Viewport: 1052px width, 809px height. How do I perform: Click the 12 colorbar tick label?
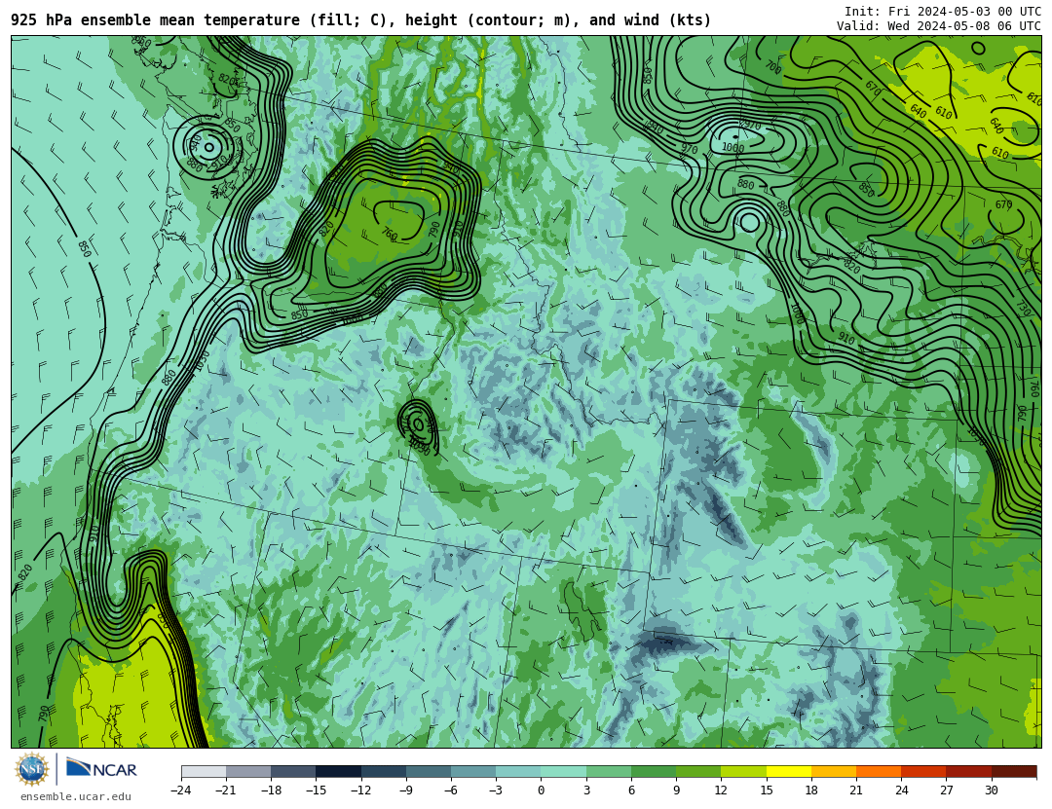721,791
